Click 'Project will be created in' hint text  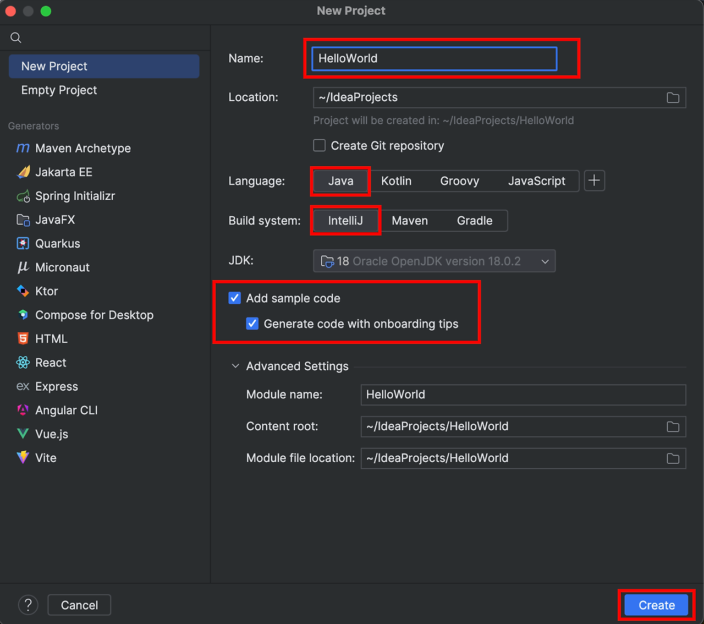point(443,121)
